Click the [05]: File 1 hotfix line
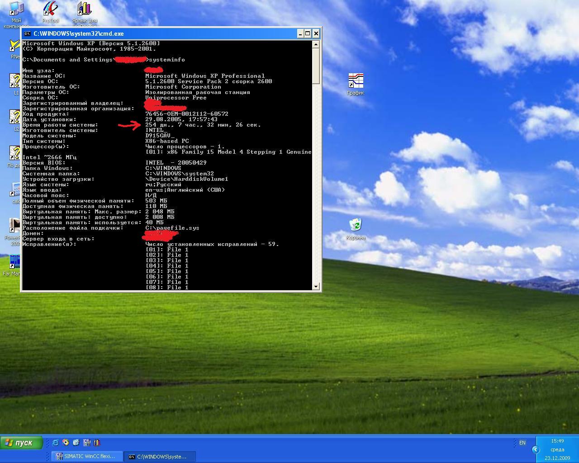 pyautogui.click(x=167, y=271)
